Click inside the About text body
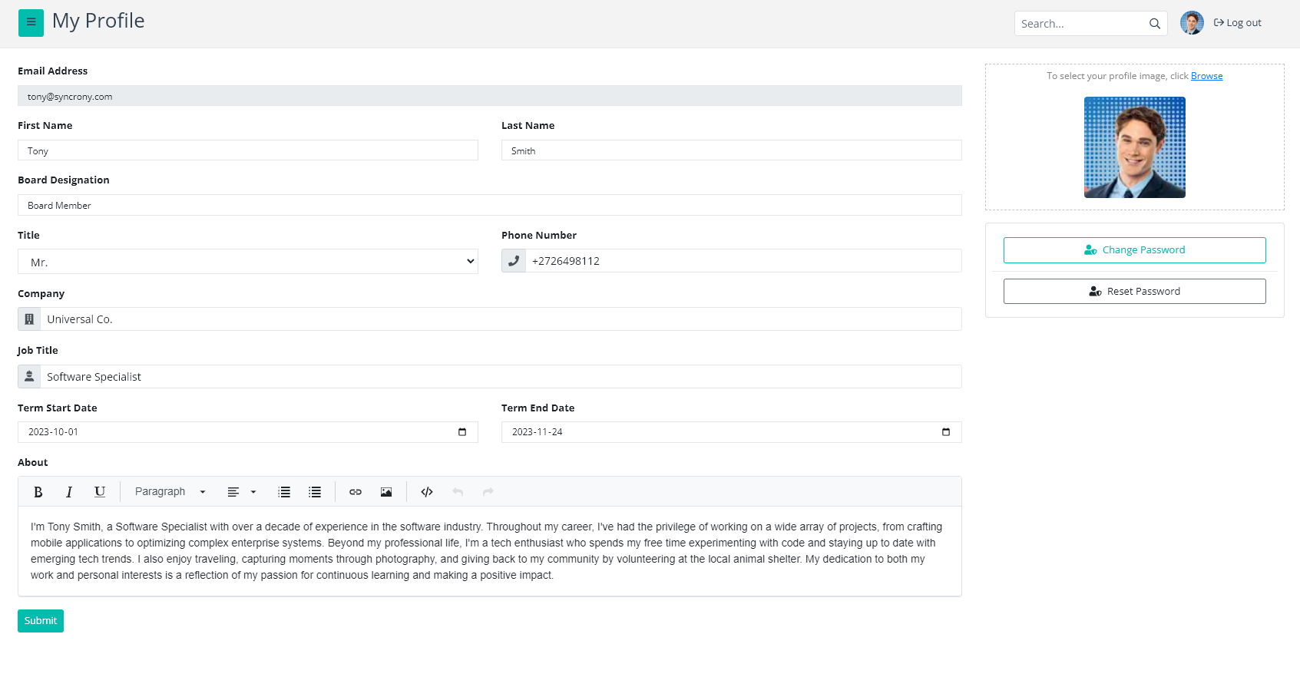The image size is (1300, 677). tap(490, 551)
